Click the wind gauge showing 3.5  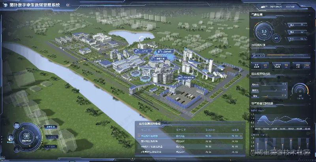pyautogui.click(x=264, y=32)
